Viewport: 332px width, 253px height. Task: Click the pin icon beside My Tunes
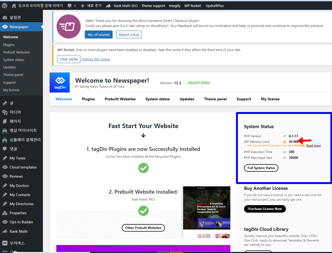click(5, 158)
